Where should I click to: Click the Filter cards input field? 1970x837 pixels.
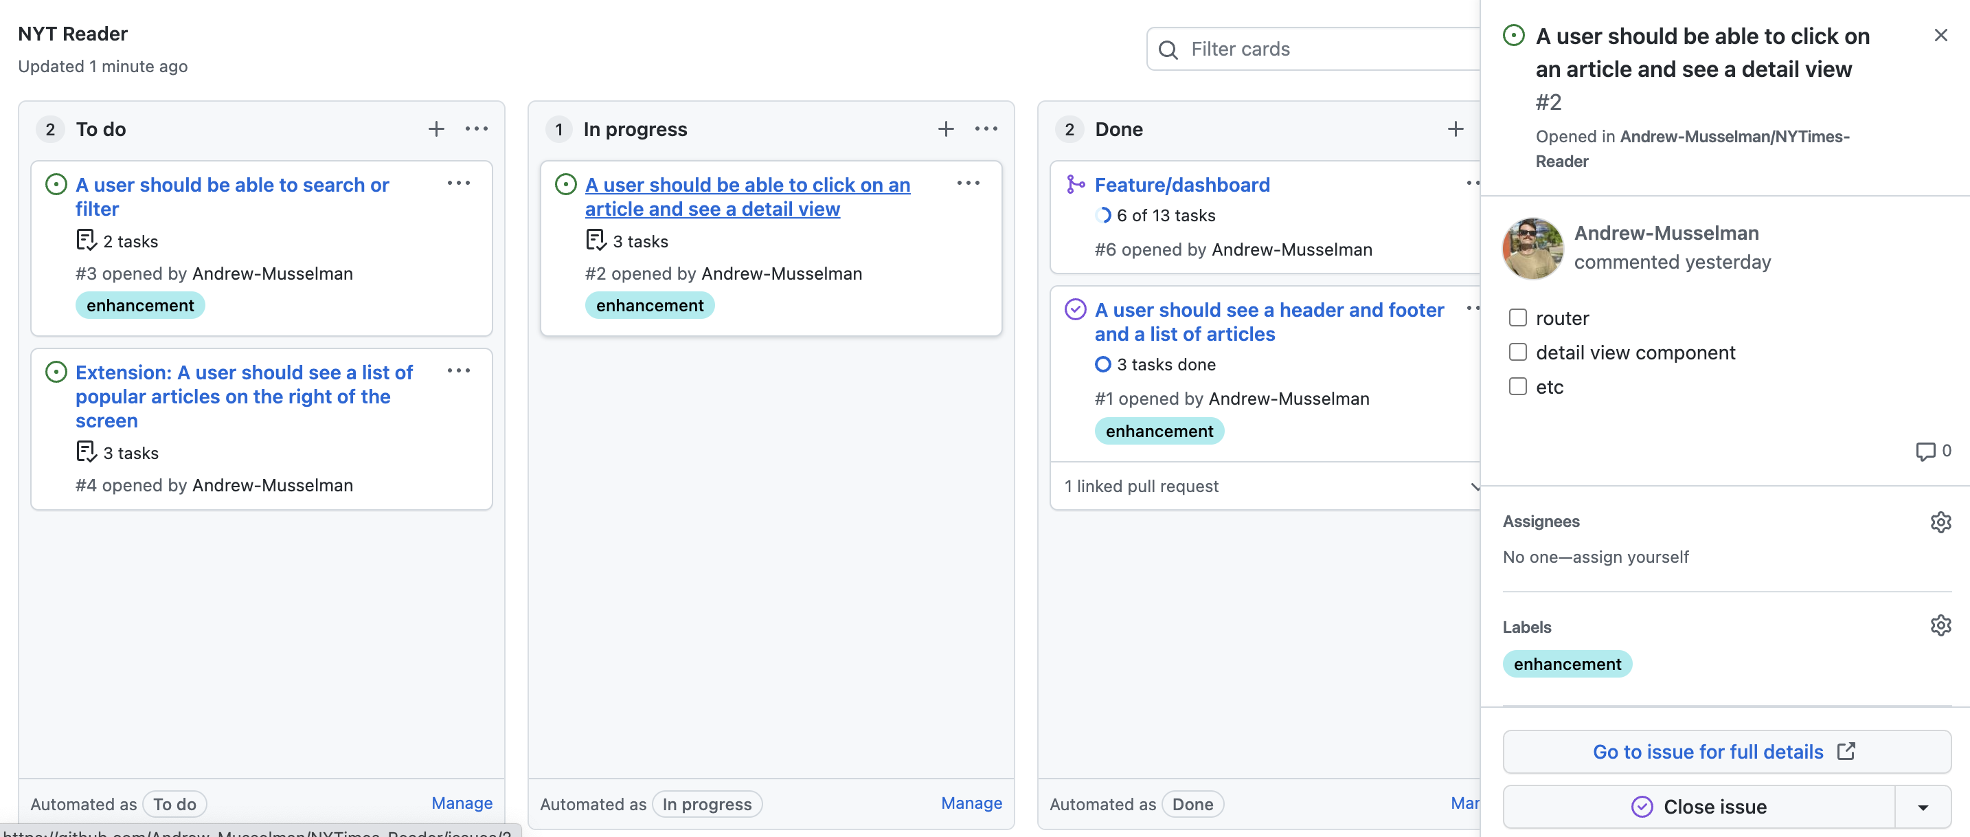pyautogui.click(x=1300, y=49)
